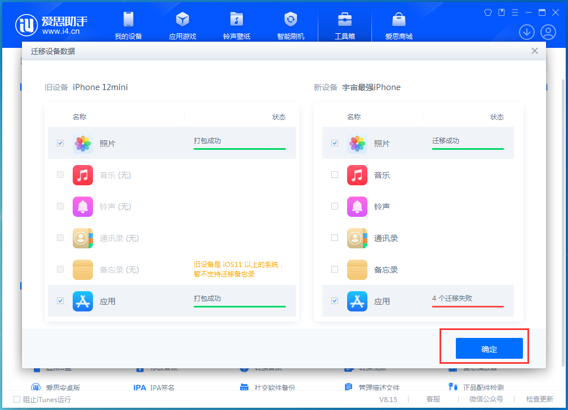Switch to the 工具箱 tab

345,26
